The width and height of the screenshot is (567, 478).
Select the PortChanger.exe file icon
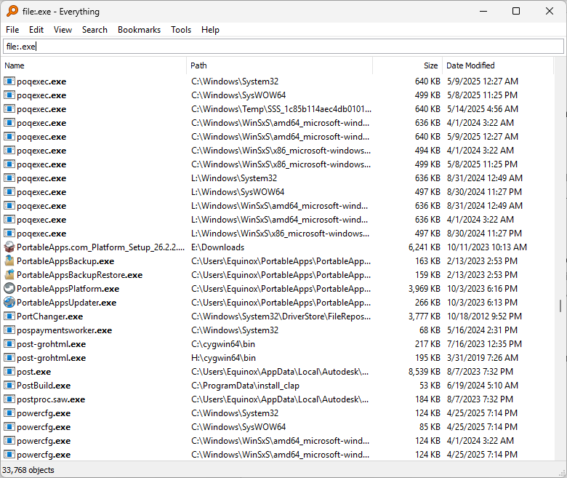pos(9,316)
